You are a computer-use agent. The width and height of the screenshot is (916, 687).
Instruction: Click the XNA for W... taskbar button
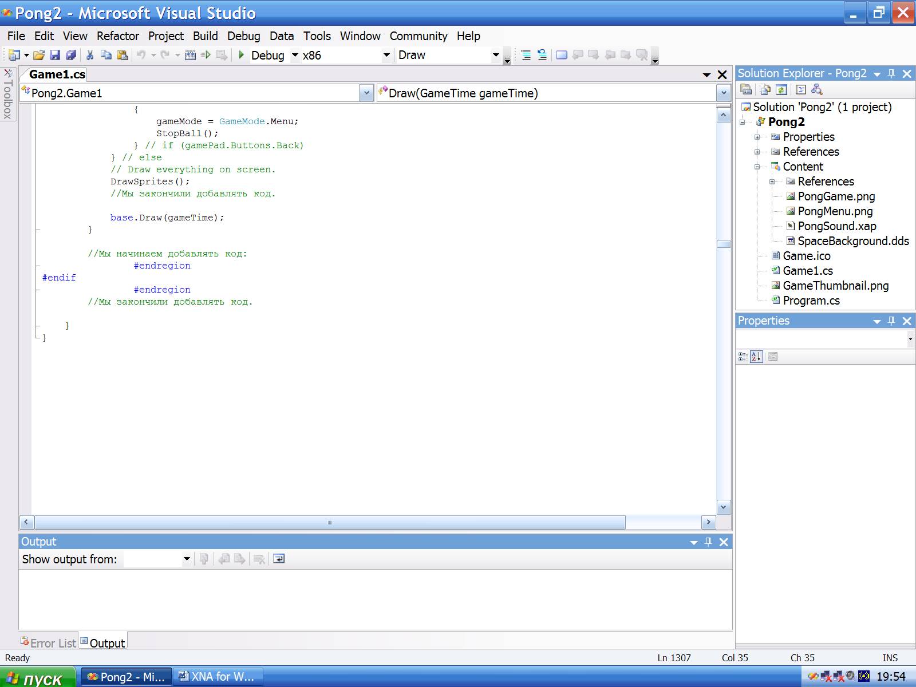217,677
